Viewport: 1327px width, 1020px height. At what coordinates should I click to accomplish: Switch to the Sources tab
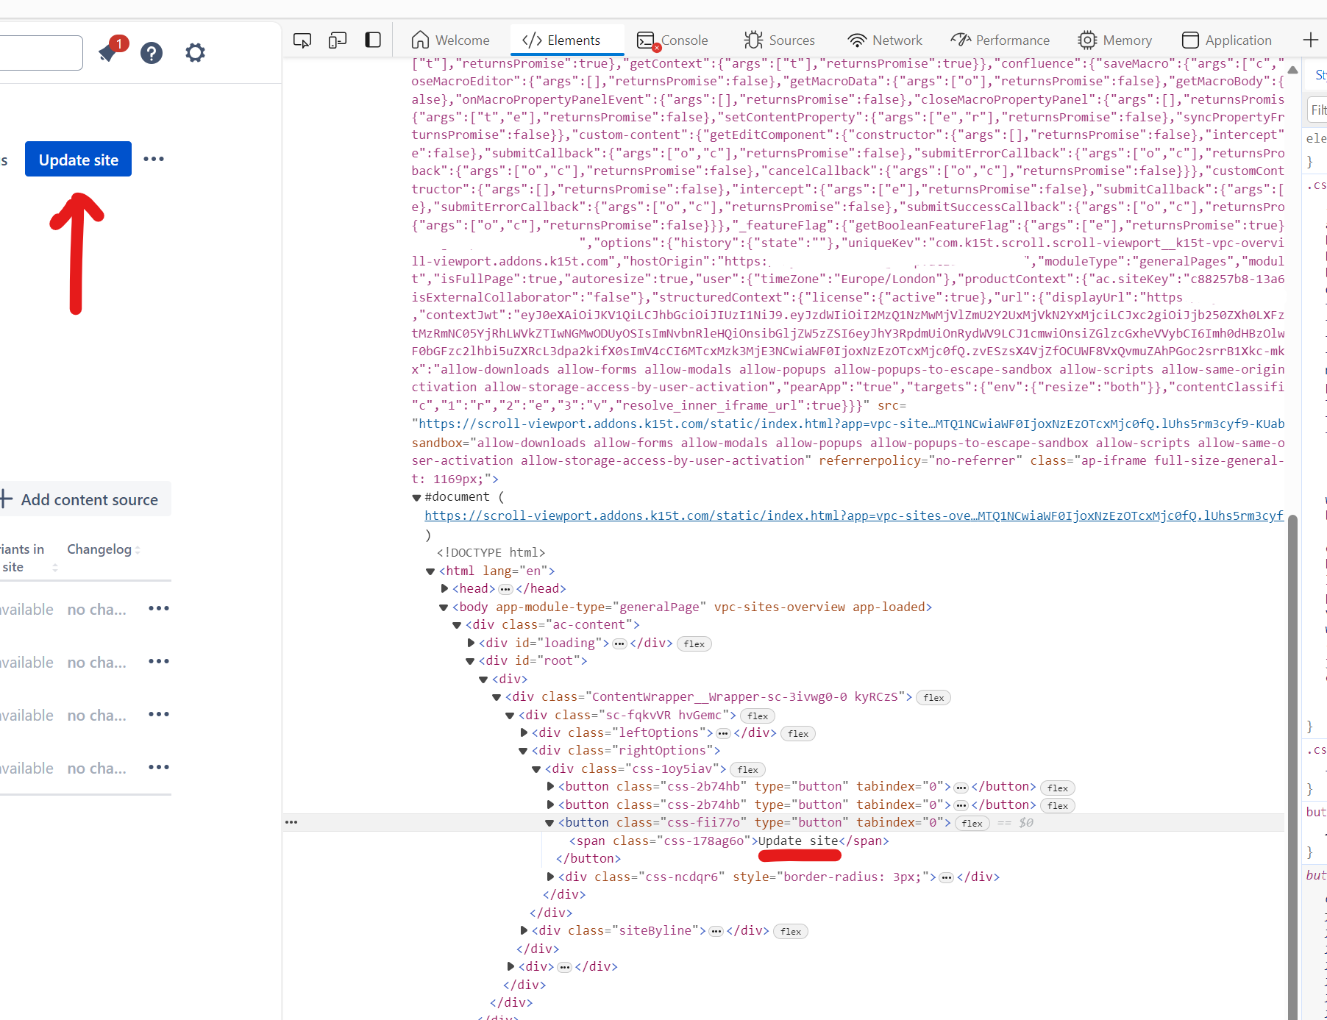coord(780,40)
